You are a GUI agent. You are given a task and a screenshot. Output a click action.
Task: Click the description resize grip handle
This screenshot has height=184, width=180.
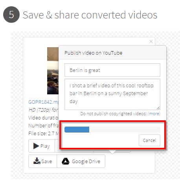158,108
